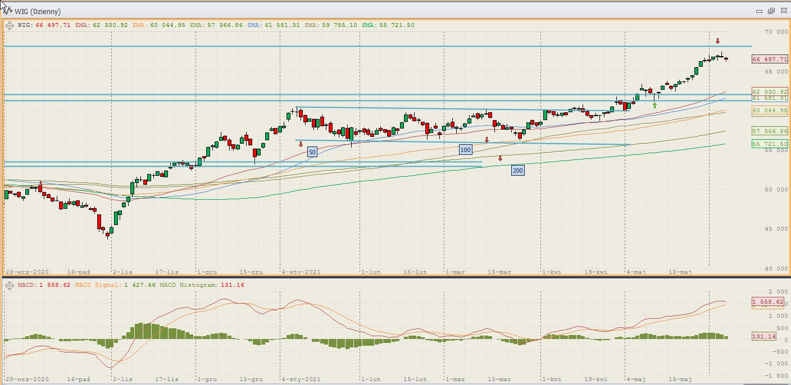Click the chart icon beside WIG (Dzienny) title

tap(7, 11)
